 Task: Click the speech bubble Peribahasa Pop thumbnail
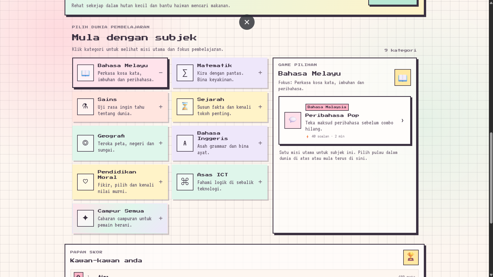tap(293, 120)
